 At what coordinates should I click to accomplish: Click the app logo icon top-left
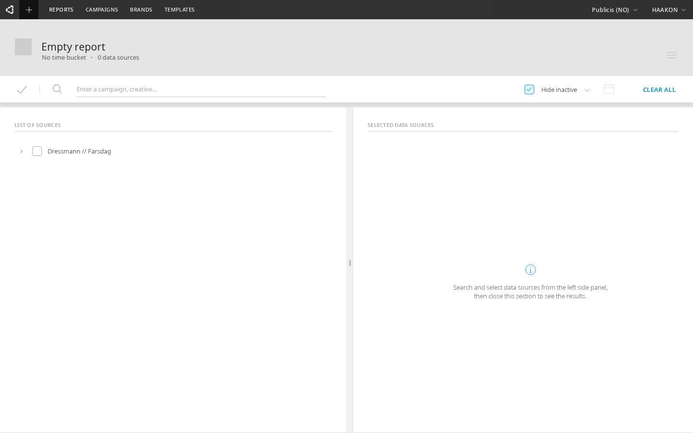tap(10, 10)
